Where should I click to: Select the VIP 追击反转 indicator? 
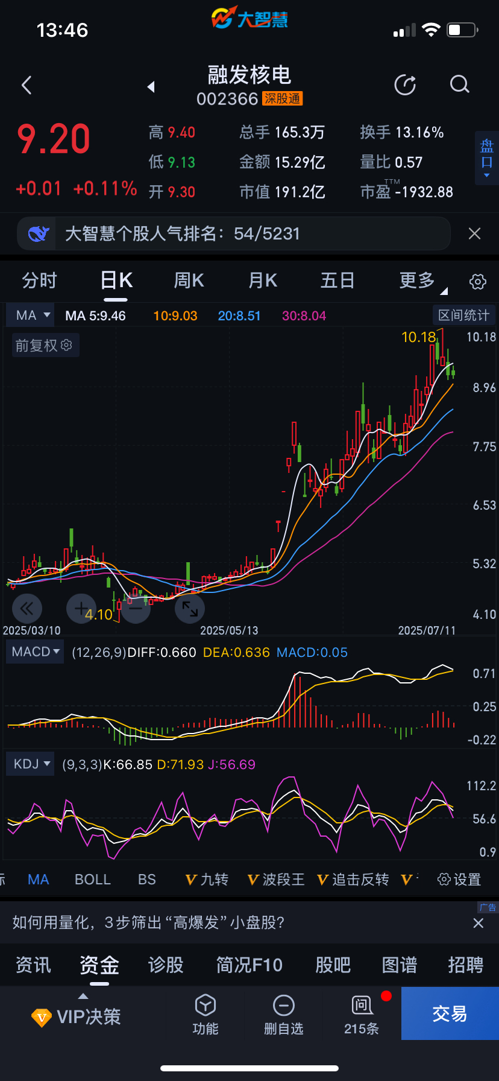point(353,880)
